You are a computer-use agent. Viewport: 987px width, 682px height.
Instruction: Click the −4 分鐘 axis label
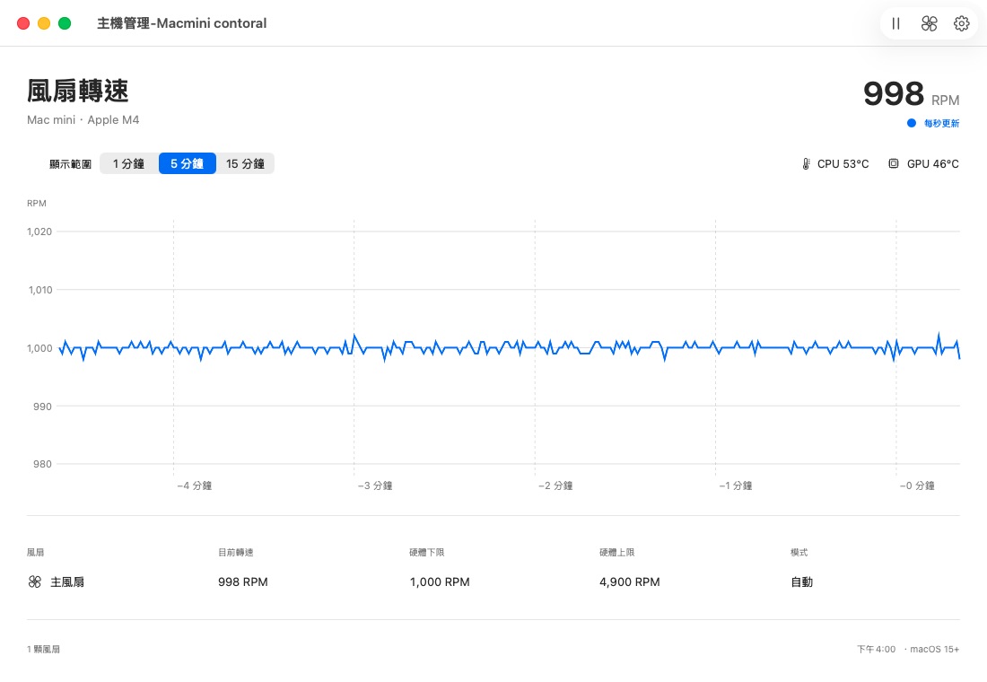pyautogui.click(x=195, y=485)
